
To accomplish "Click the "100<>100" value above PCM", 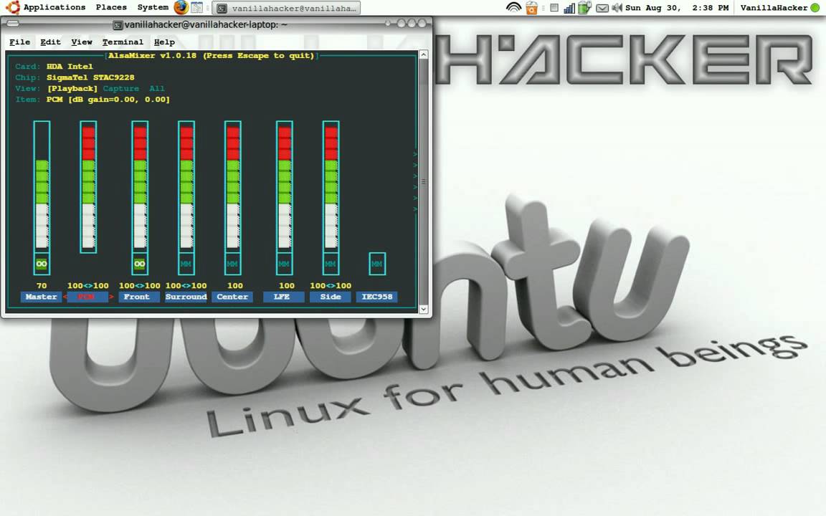I will (x=88, y=286).
